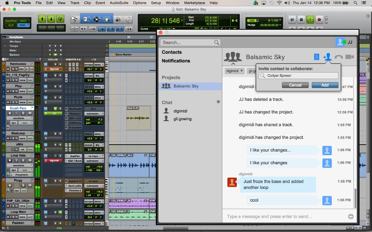The height and width of the screenshot is (232, 372).
Task: Click Cancel in invite popup
Action: (295, 85)
